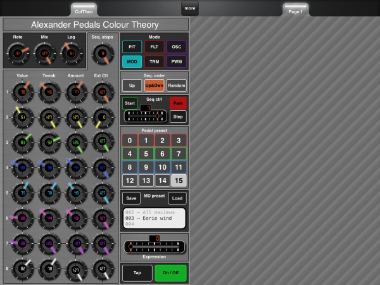Select the TRM mode button
Viewport: 380px width, 285px height.
154,61
